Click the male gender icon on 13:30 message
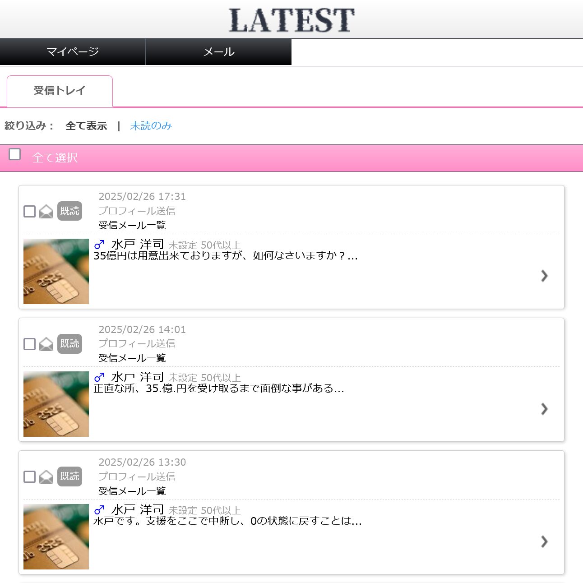This screenshot has width=583, height=583. point(99,510)
